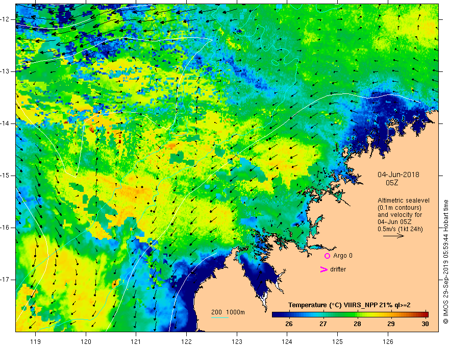This screenshot has width=449, height=347.
Task: Click the longitude axis label 121
Action: (x=136, y=341)
